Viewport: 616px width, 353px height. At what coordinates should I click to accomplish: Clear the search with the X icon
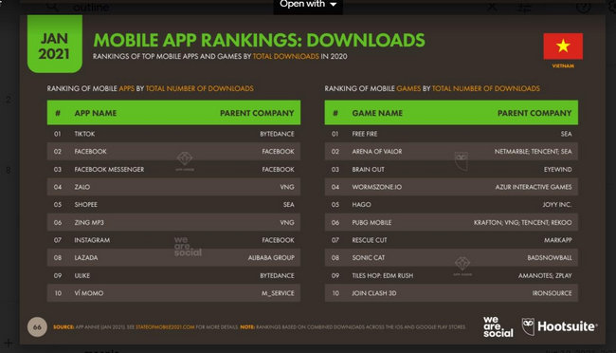pyautogui.click(x=492, y=7)
